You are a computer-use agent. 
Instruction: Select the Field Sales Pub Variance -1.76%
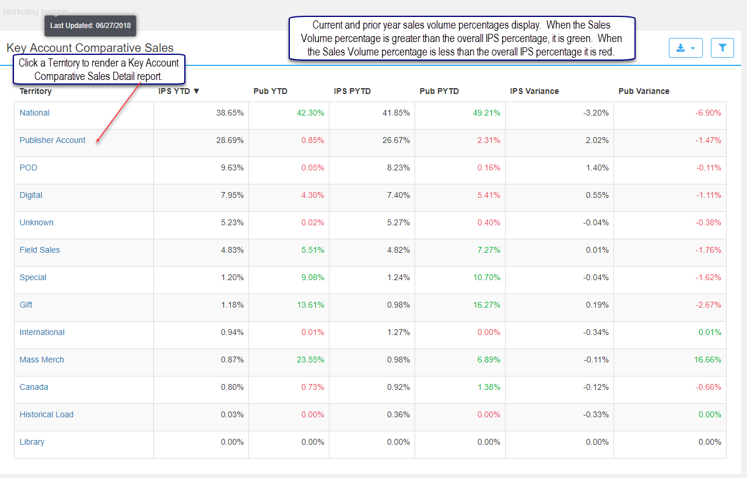click(708, 250)
